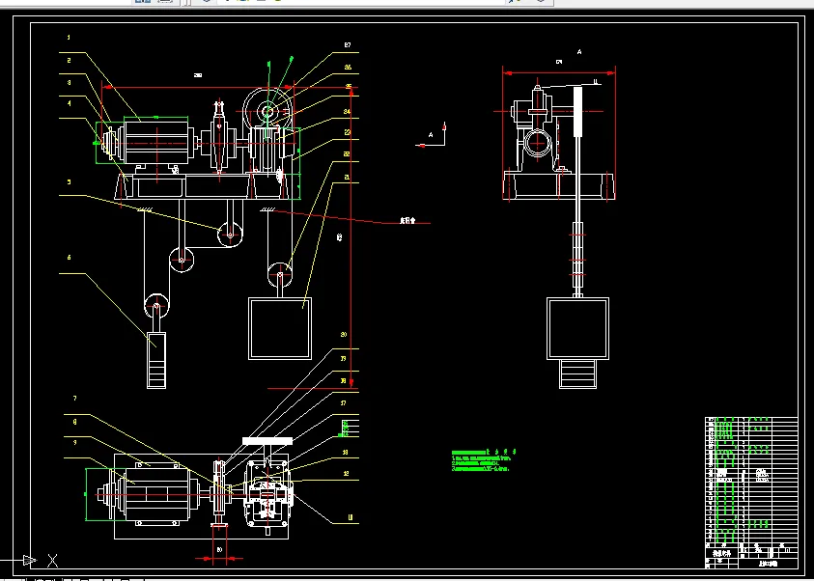Screen dimensions: 814x581
Task: Select part balloon number 20
Action: tap(343, 335)
